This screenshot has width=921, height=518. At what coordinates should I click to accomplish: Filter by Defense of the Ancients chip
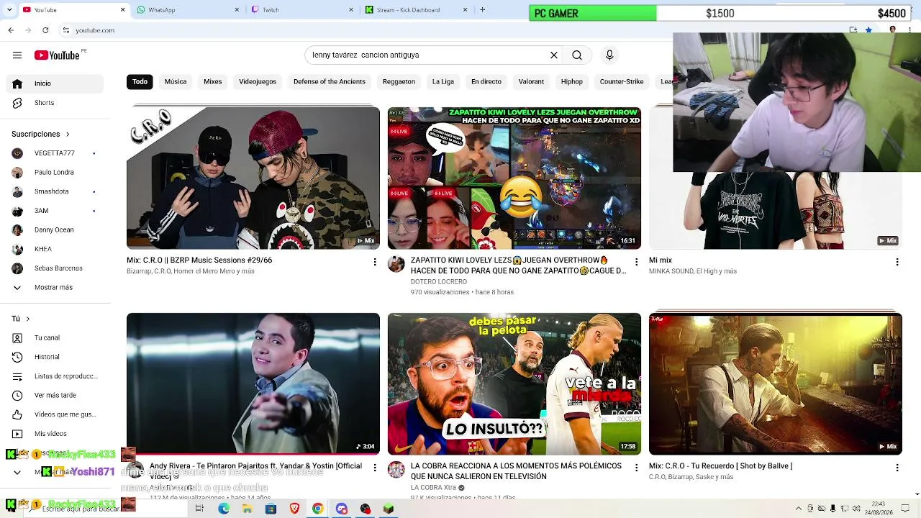330,82
